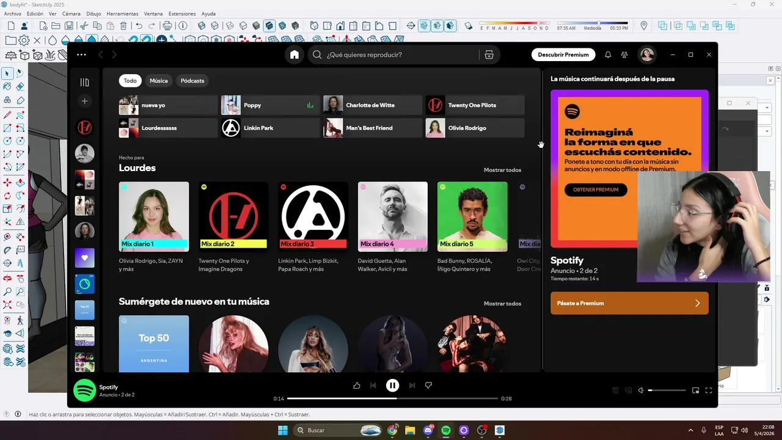Toggle Spotify full screen mode
The height and width of the screenshot is (440, 782).
tap(709, 391)
